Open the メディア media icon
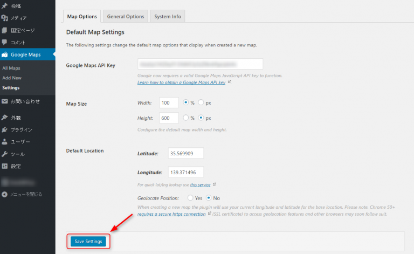This screenshot has height=254, width=414. click(x=5, y=18)
